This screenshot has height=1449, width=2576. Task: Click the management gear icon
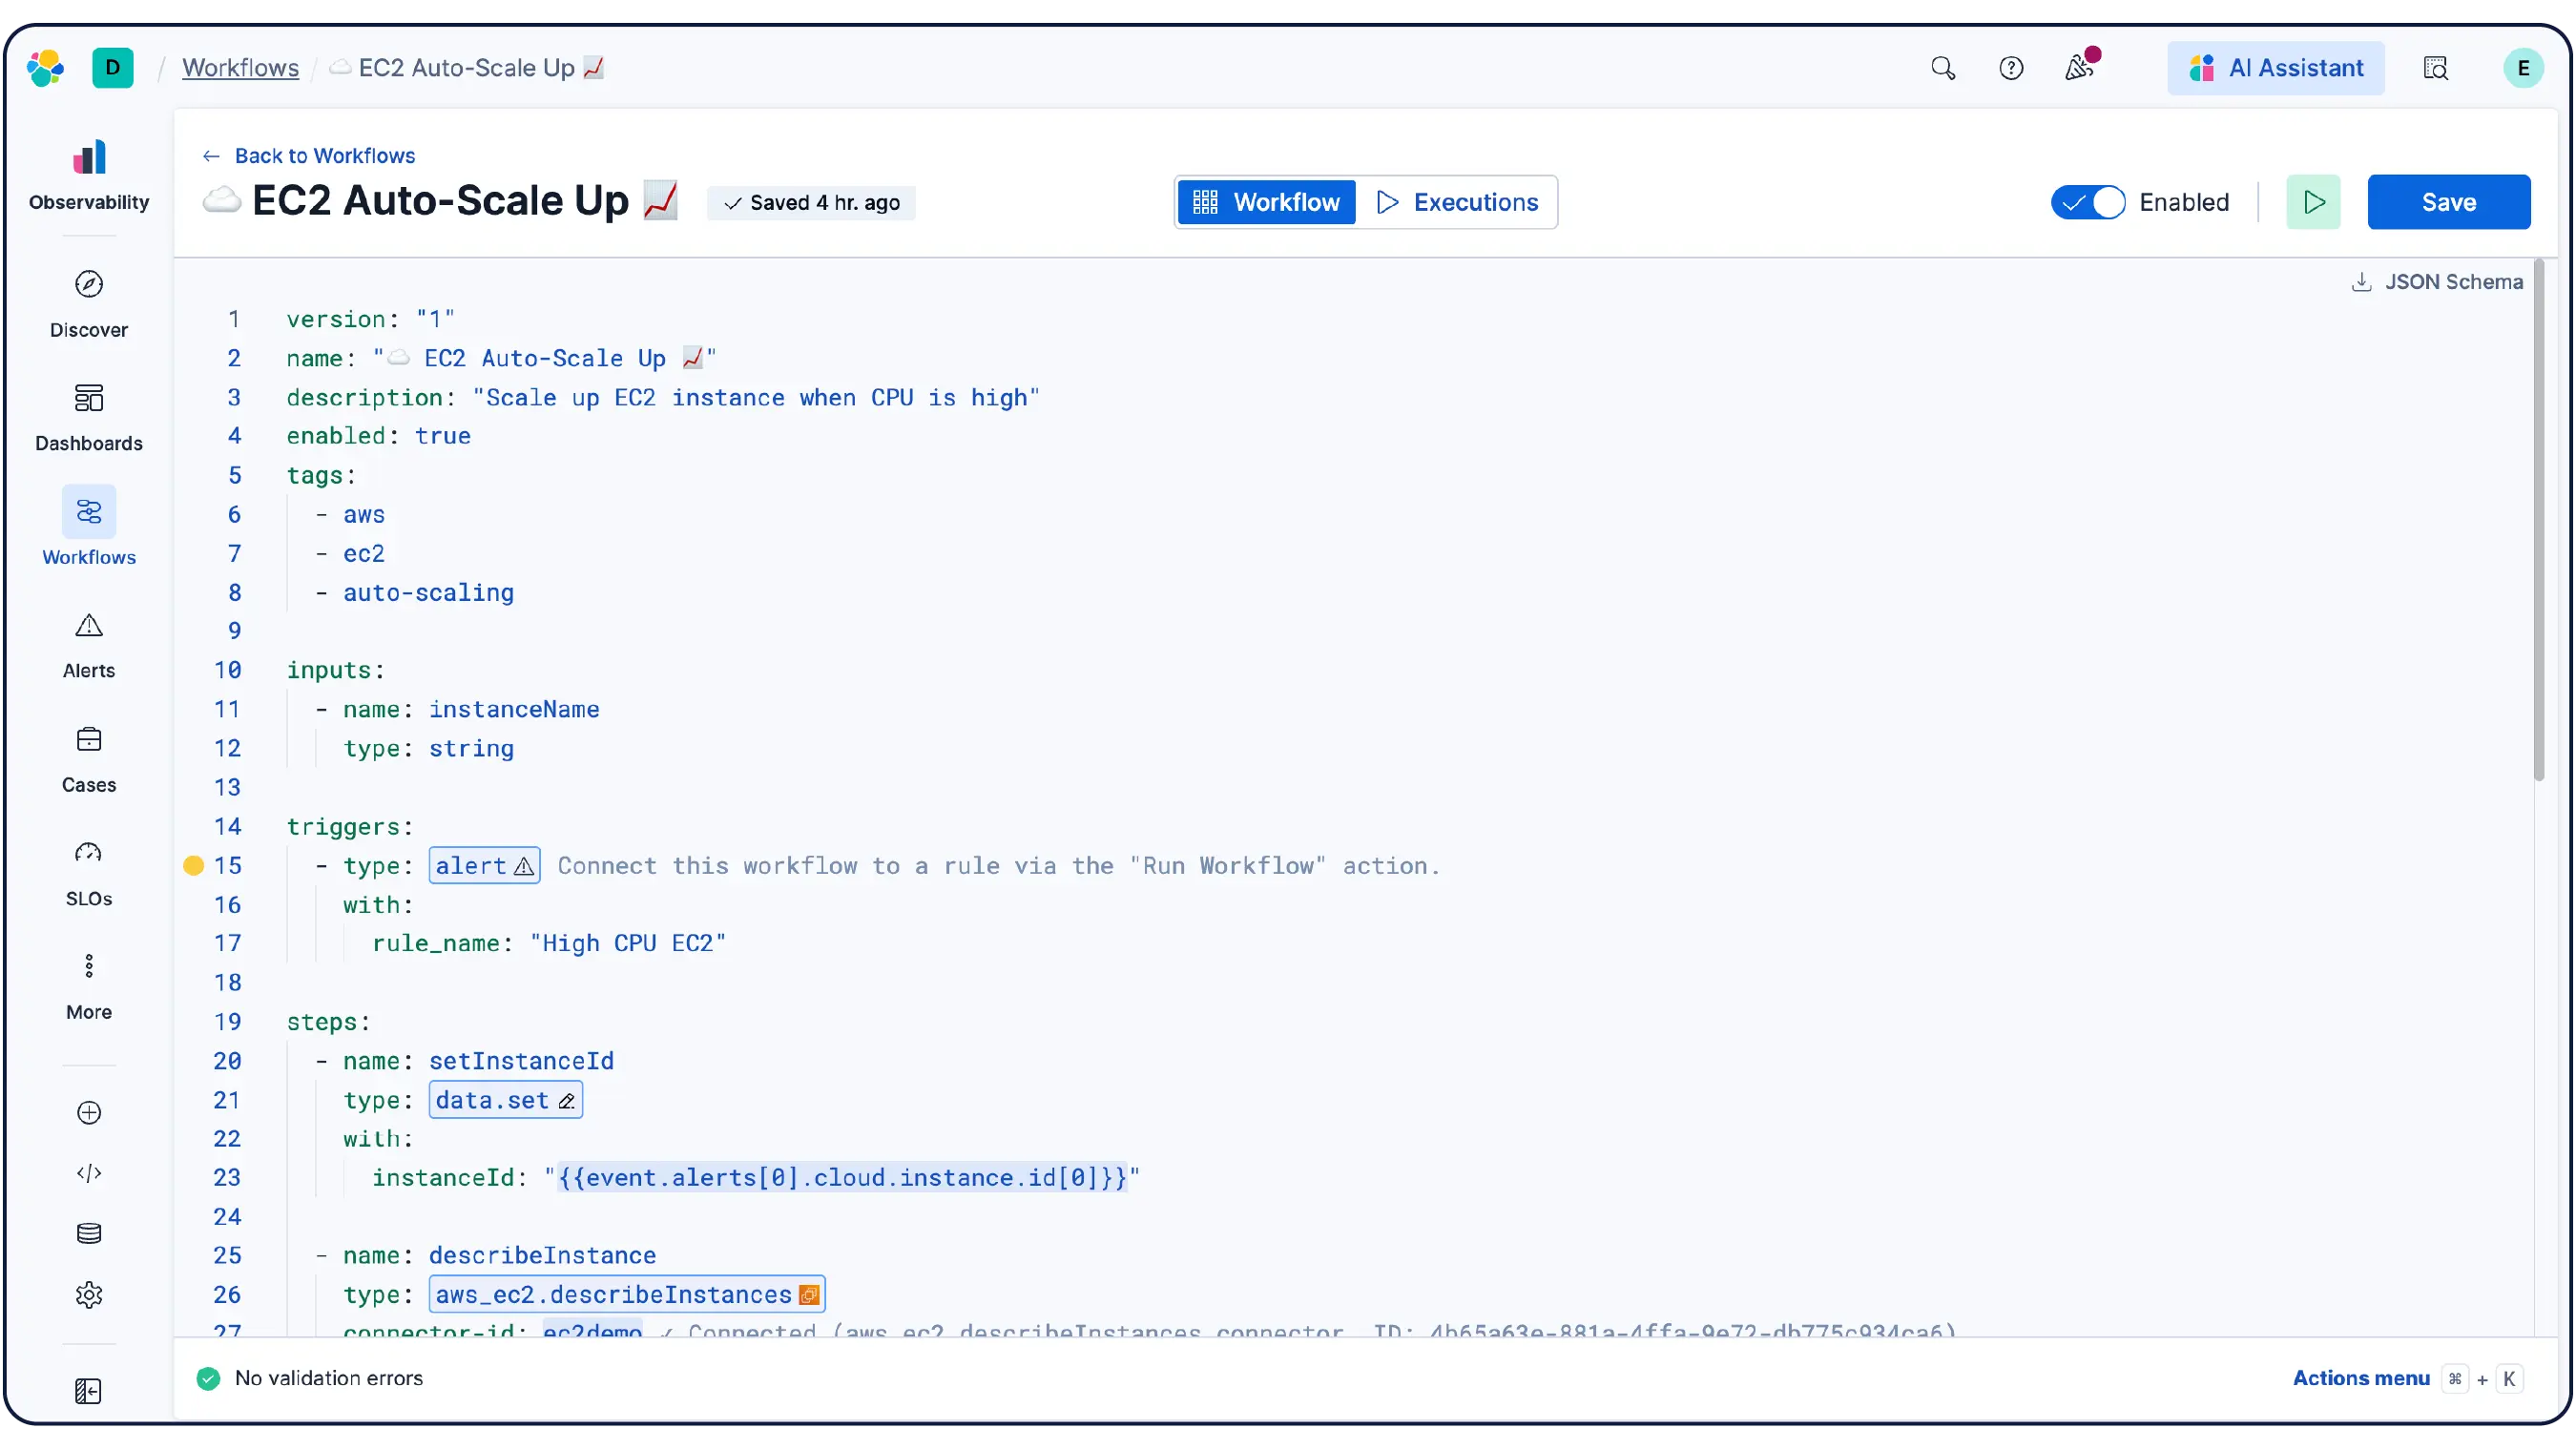click(89, 1295)
